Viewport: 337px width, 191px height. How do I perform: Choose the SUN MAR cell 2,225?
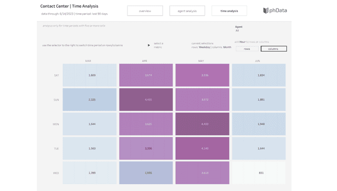point(90,99)
